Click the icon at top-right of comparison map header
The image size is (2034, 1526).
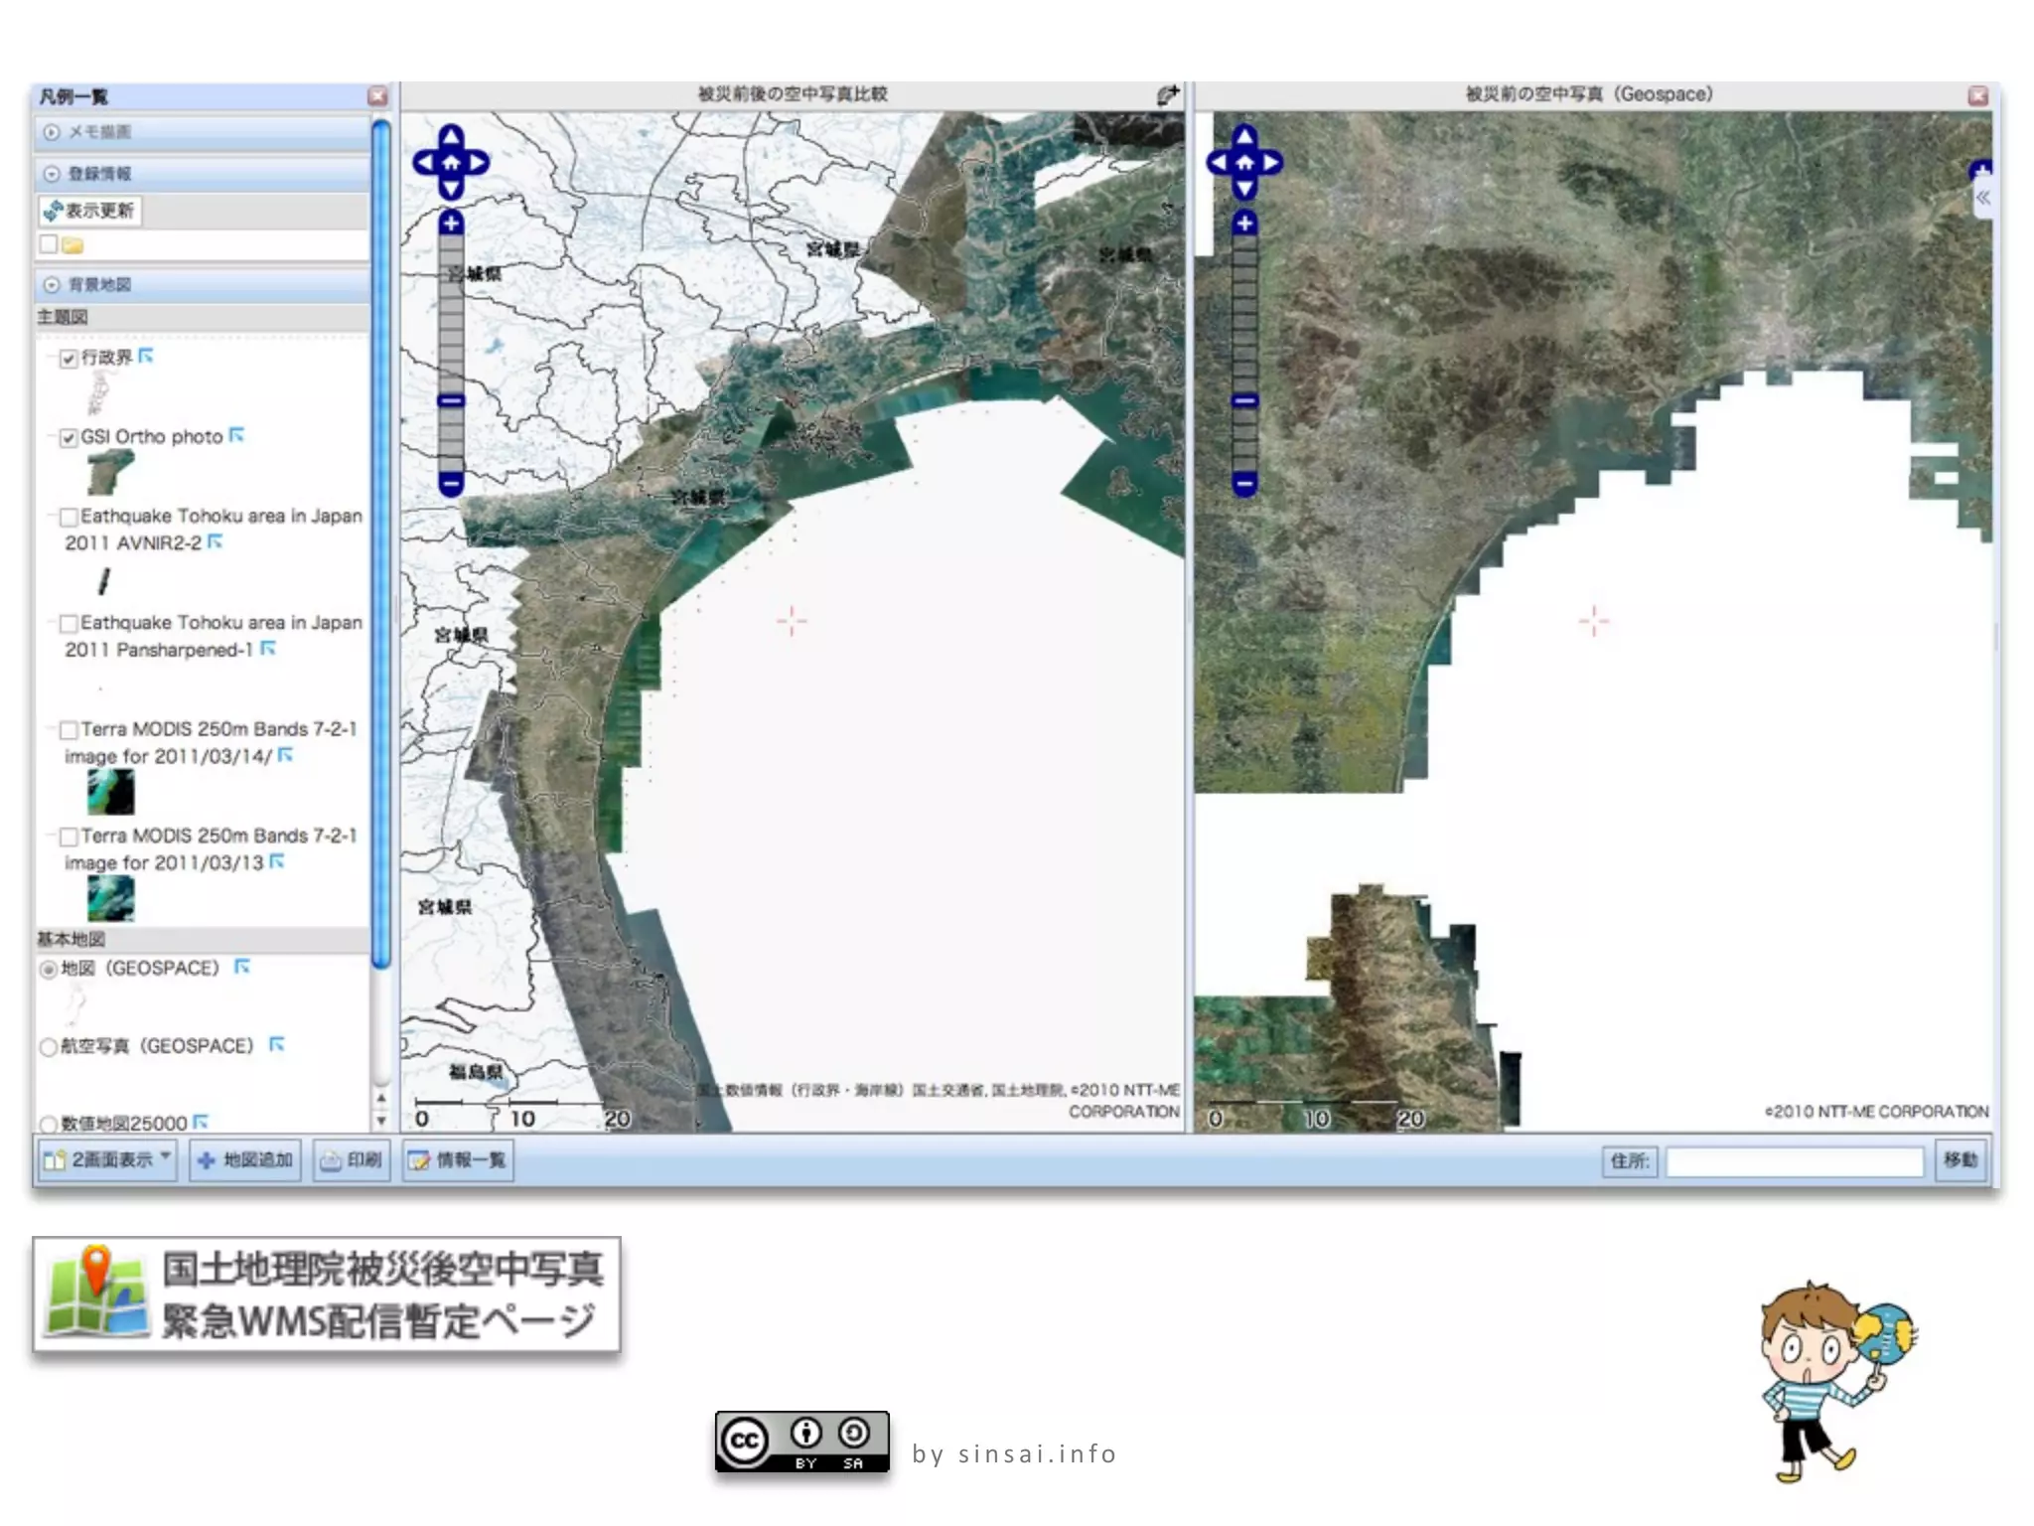[x=1168, y=95]
